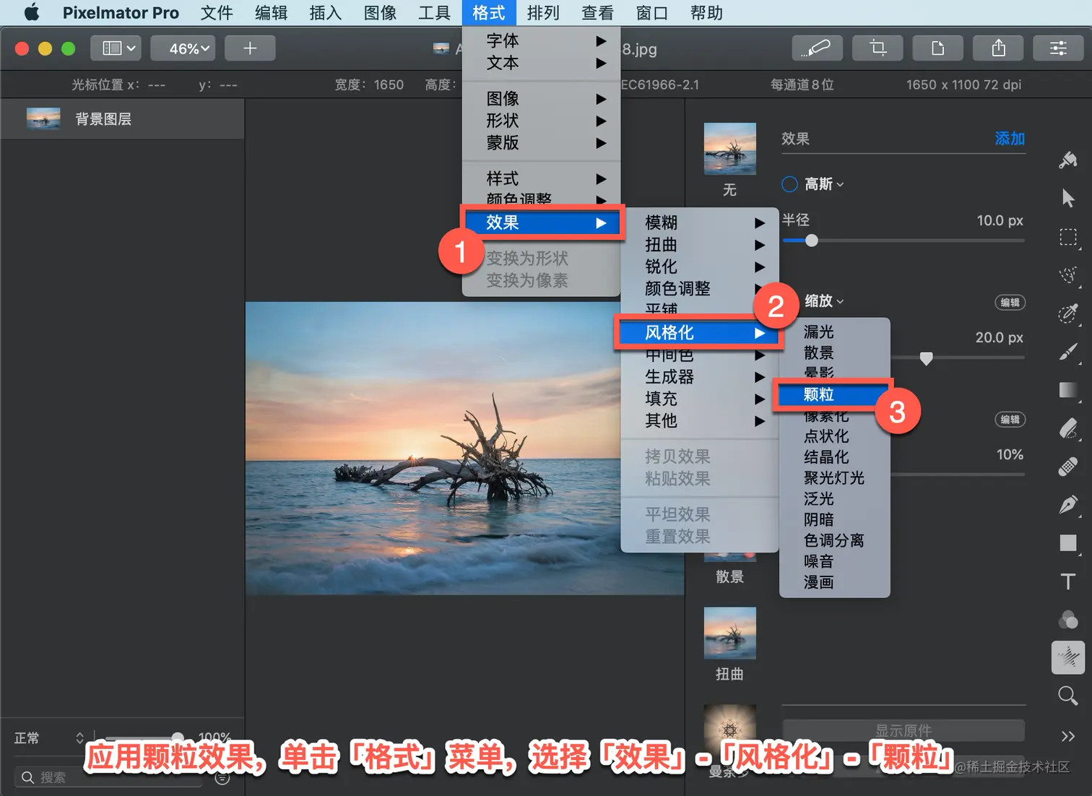Click the plus add button in toolbar
1092x796 pixels.
(x=250, y=48)
